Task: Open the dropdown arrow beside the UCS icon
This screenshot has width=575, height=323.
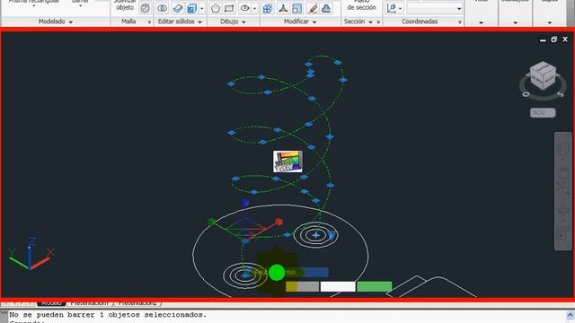Action: coord(400,8)
